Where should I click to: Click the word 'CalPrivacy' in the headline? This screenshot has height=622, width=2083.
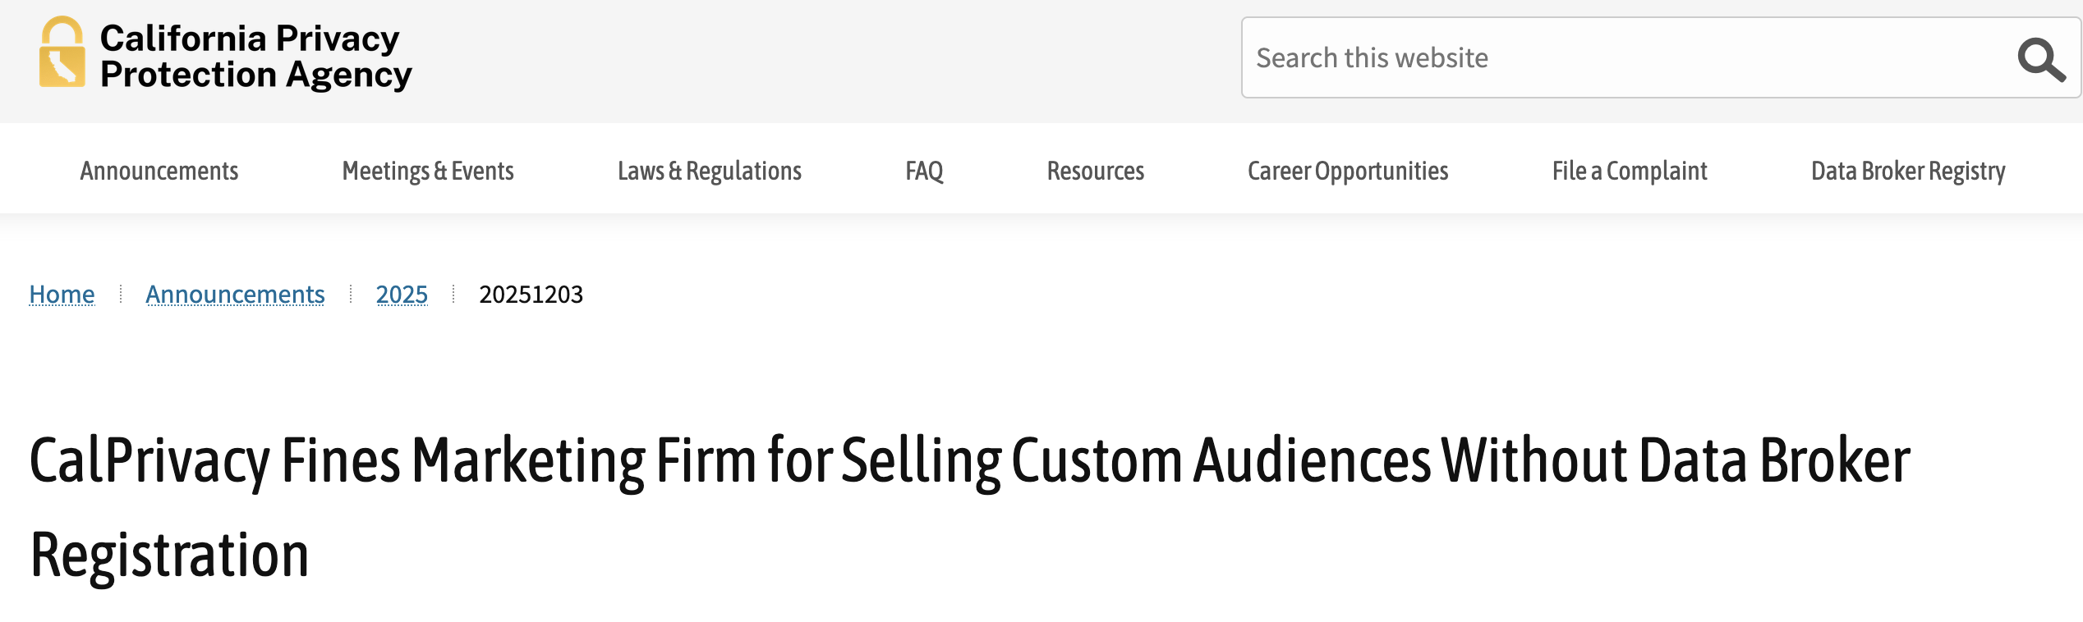[x=149, y=460]
